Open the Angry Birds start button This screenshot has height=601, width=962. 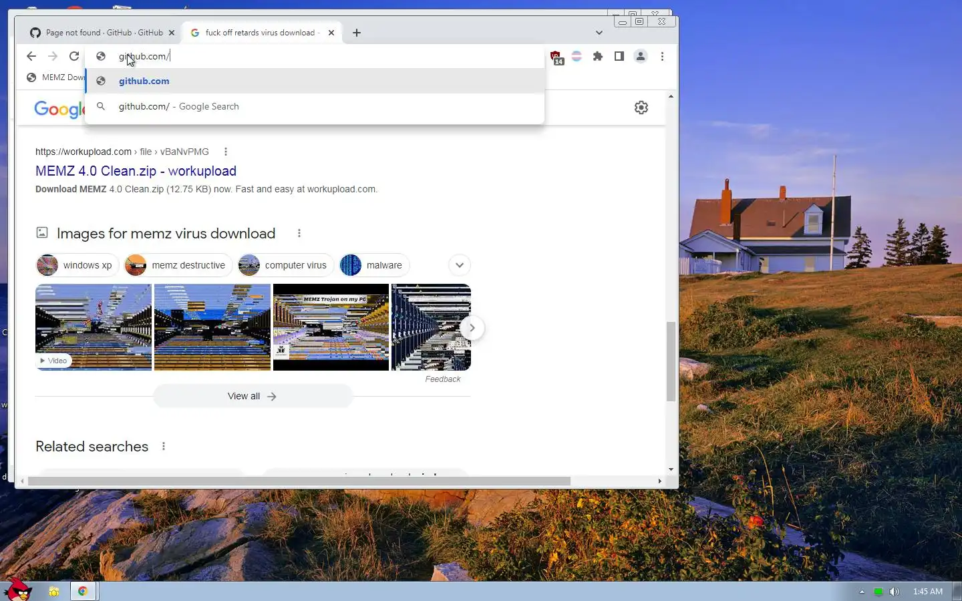point(18,591)
